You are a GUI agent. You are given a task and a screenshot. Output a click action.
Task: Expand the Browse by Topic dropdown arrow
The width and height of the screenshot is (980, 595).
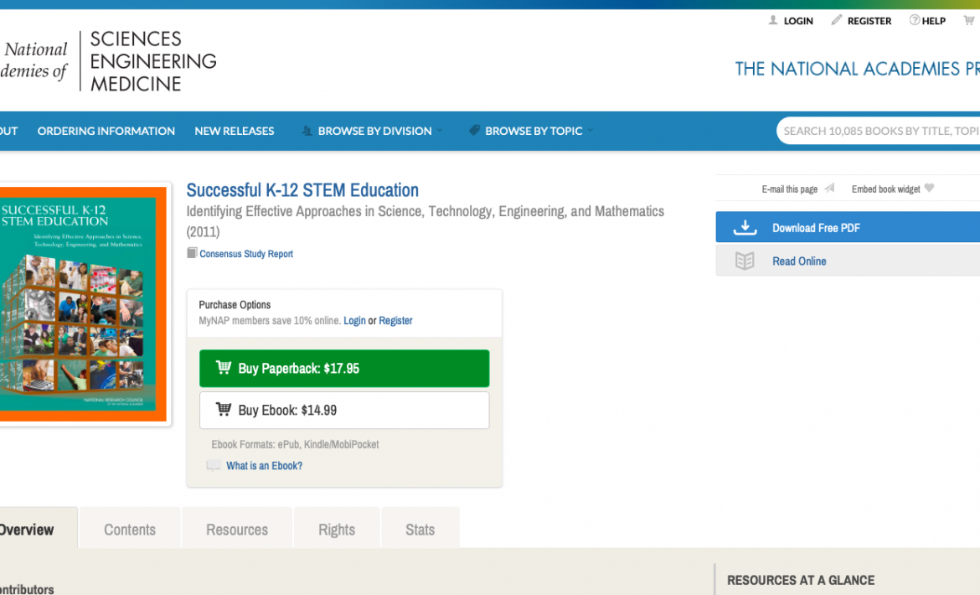click(x=590, y=131)
